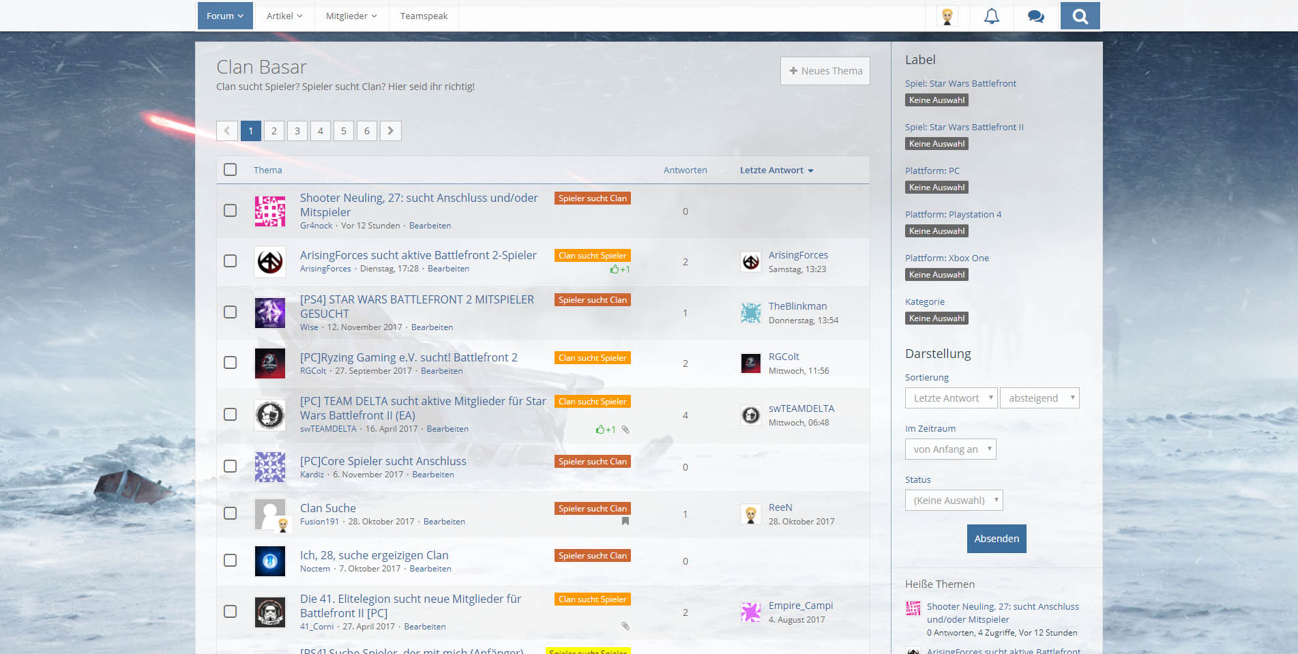The image size is (1298, 654).
Task: Open Shooter Neuling entry in Heiße Themen
Action: (x=1003, y=613)
